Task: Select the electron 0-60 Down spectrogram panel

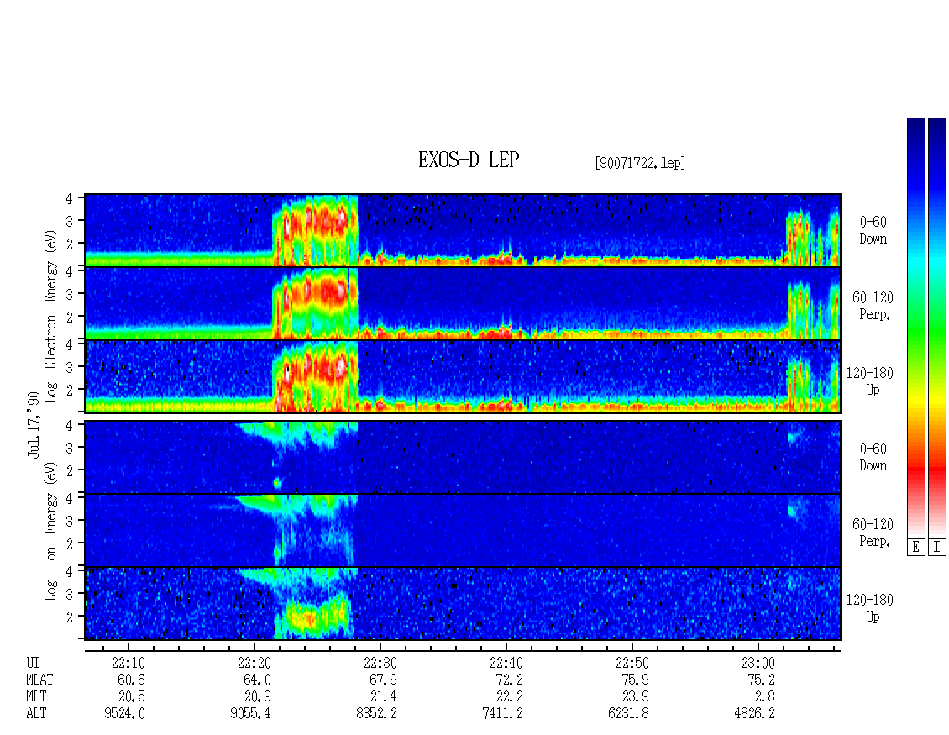Action: (x=463, y=230)
